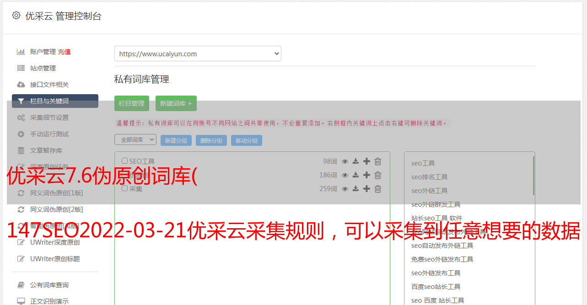This screenshot has width=587, height=305.
Task: Add keywords to the 采集 library
Action: click(366, 189)
